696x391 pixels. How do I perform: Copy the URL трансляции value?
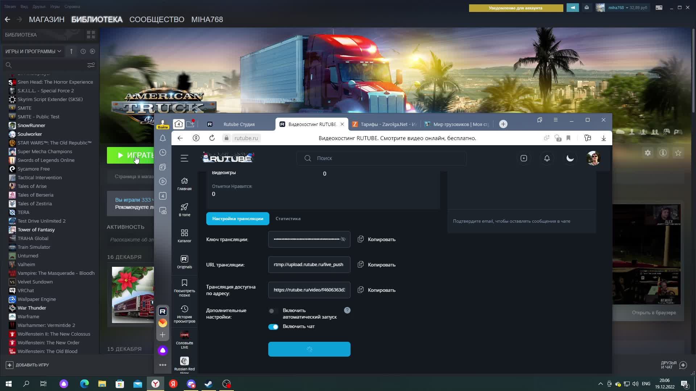[377, 265]
